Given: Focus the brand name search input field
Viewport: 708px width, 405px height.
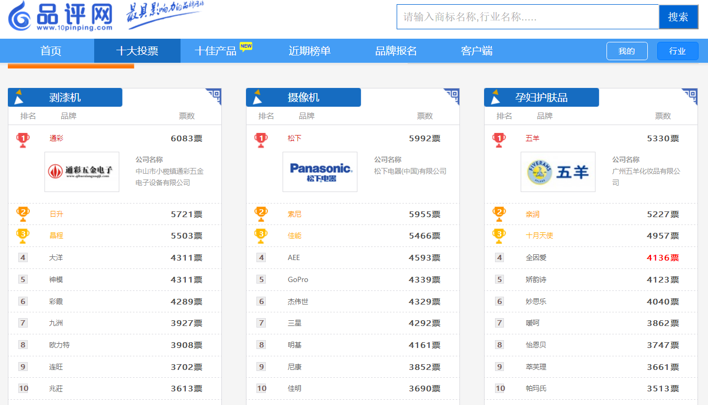Looking at the screenshot, I should [527, 17].
